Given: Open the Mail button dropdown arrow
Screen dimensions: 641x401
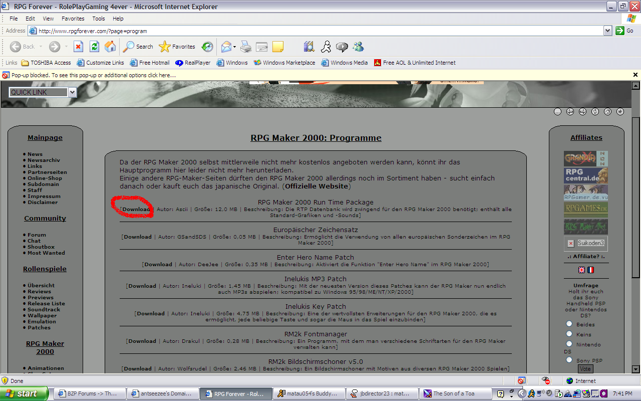Looking at the screenshot, I should (234, 47).
